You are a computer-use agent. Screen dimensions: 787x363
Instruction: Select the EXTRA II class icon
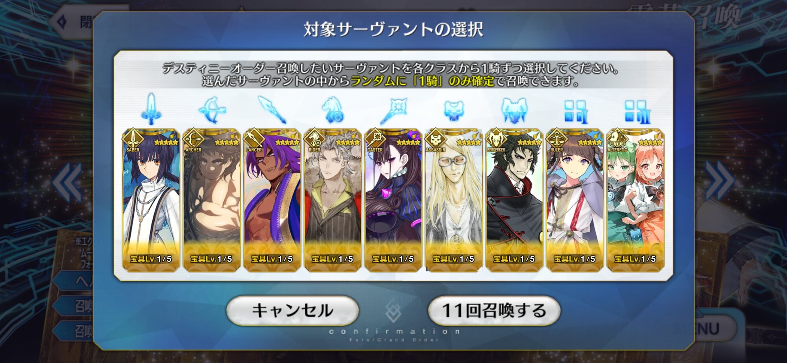(636, 111)
